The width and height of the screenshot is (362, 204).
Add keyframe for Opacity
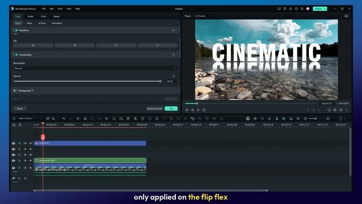coord(174,76)
